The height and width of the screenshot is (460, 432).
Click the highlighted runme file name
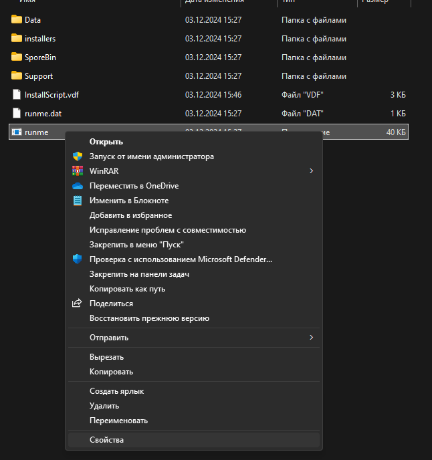click(x=36, y=132)
